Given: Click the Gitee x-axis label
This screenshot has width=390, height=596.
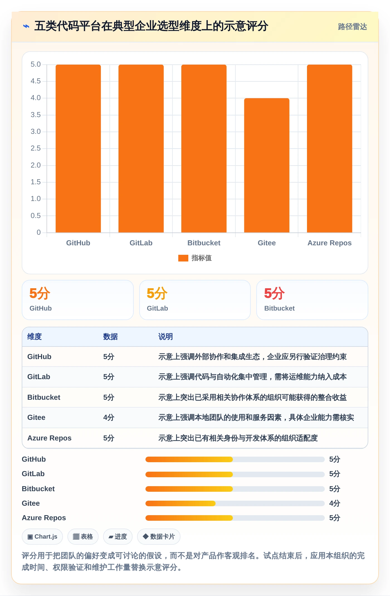Looking at the screenshot, I should [x=267, y=243].
